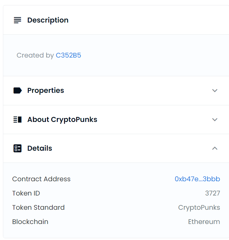Click the Properties heading label
Screen dimensions: 229x240
(46, 90)
